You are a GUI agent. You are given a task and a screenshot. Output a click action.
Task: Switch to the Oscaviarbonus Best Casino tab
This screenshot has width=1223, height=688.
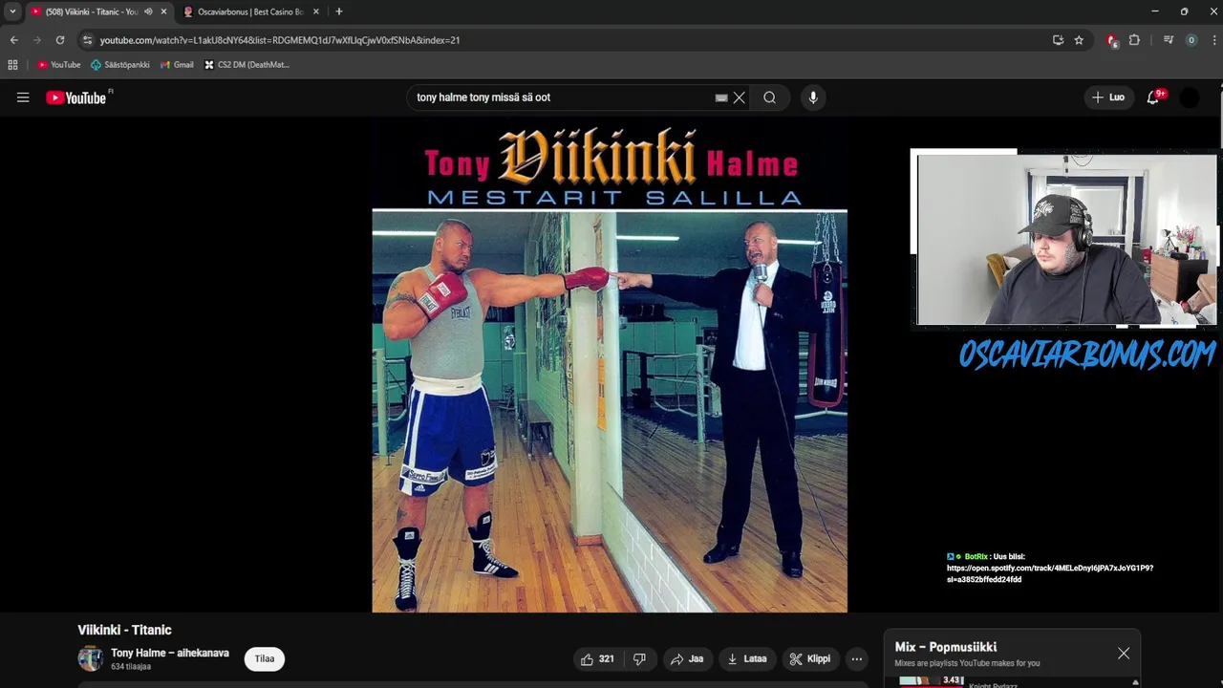pos(250,11)
